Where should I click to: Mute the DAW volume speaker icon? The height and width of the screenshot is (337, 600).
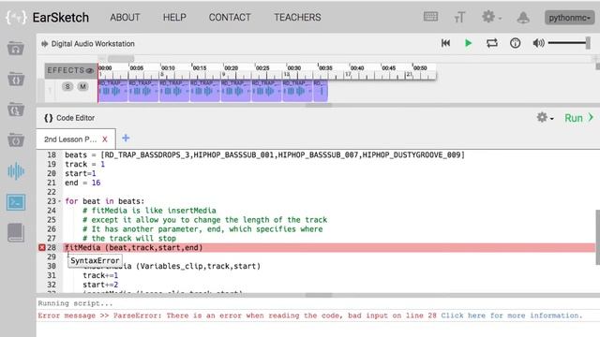(538, 43)
